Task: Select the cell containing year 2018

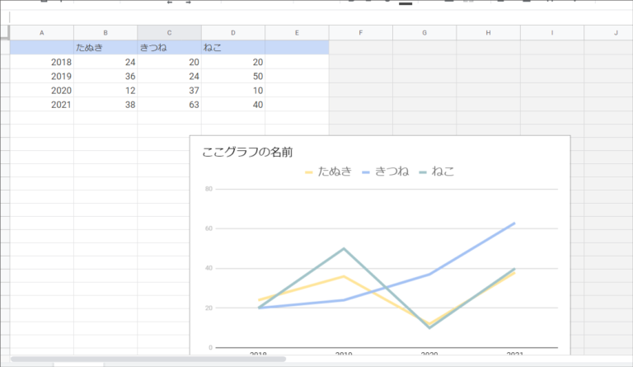Action: (41, 62)
